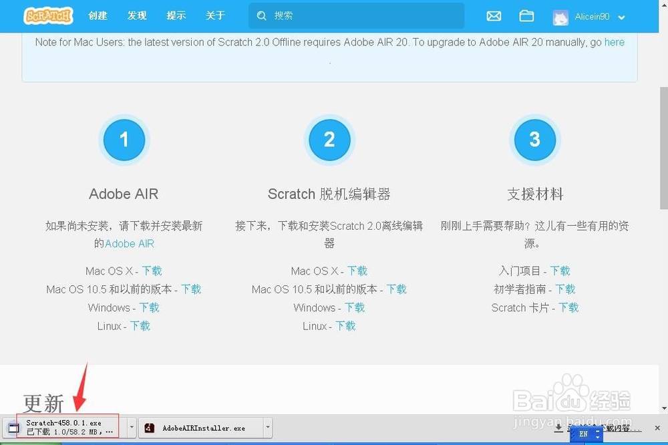
Task: Click the Scratch-458.0.1.exe download item
Action: (64, 427)
